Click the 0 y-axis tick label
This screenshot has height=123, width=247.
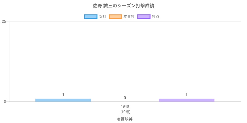click(x=5, y=101)
